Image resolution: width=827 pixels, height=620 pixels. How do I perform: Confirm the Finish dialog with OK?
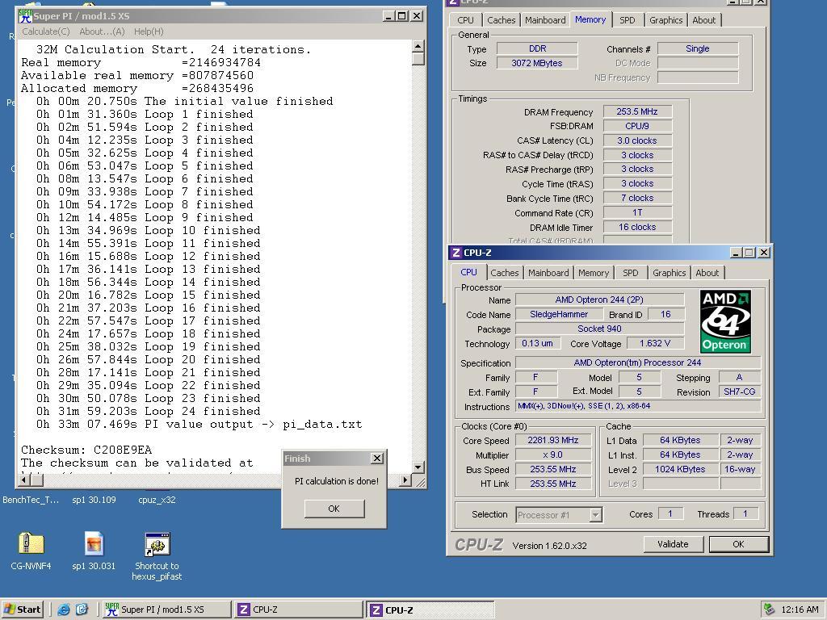(x=334, y=509)
